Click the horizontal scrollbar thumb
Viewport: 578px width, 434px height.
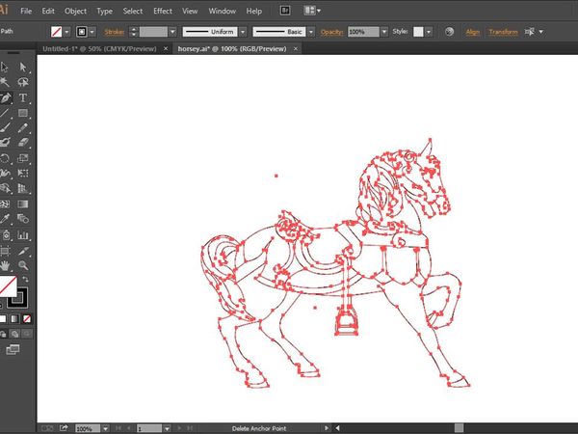pyautogui.click(x=459, y=428)
